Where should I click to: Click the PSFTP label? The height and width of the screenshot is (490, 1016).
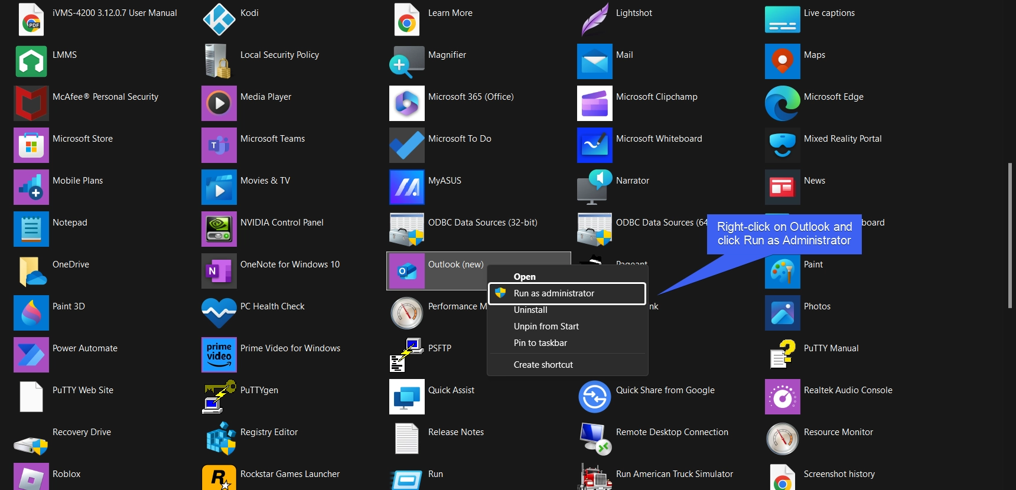(439, 348)
